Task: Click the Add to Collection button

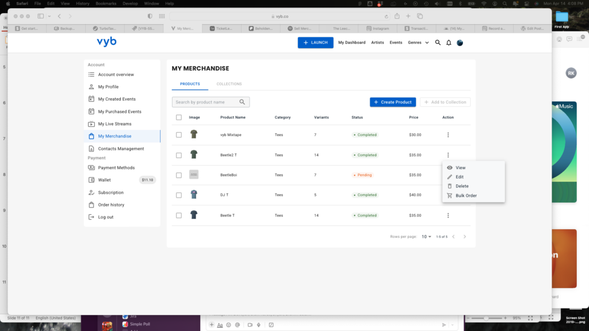Action: [x=445, y=102]
